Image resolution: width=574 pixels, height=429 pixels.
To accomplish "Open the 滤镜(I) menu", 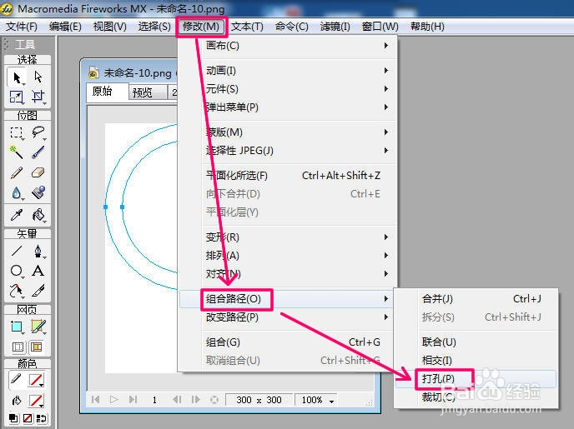I will coord(335,27).
